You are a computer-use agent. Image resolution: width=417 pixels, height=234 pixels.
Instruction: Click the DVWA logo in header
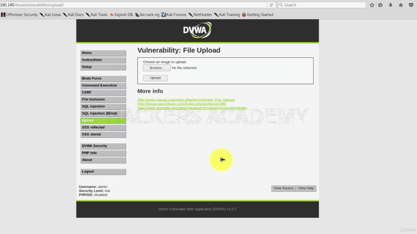pos(197,30)
